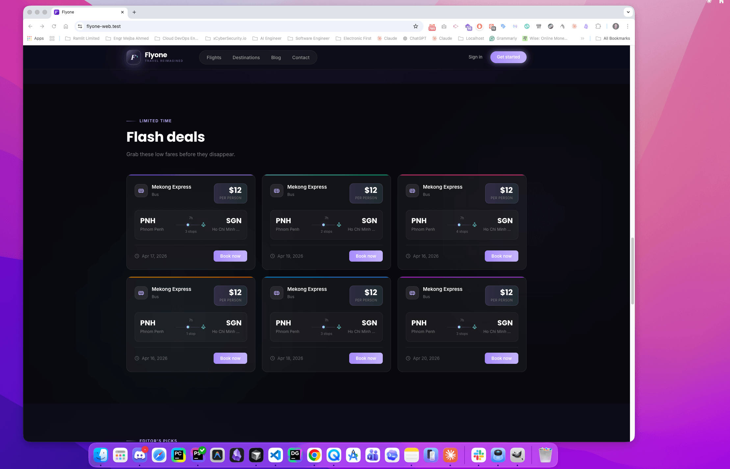
Task: Open the Flights nav item
Action: click(x=214, y=58)
